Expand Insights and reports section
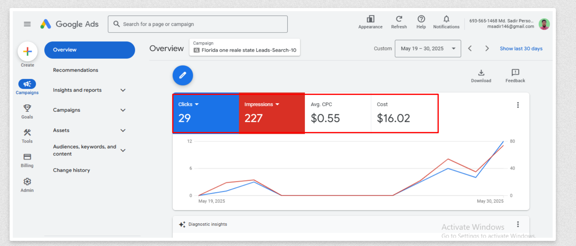Viewport: 576px width, 246px height. click(123, 90)
